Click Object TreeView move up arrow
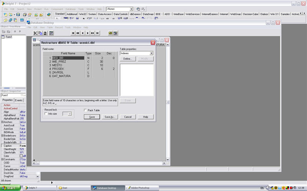 [15, 31]
